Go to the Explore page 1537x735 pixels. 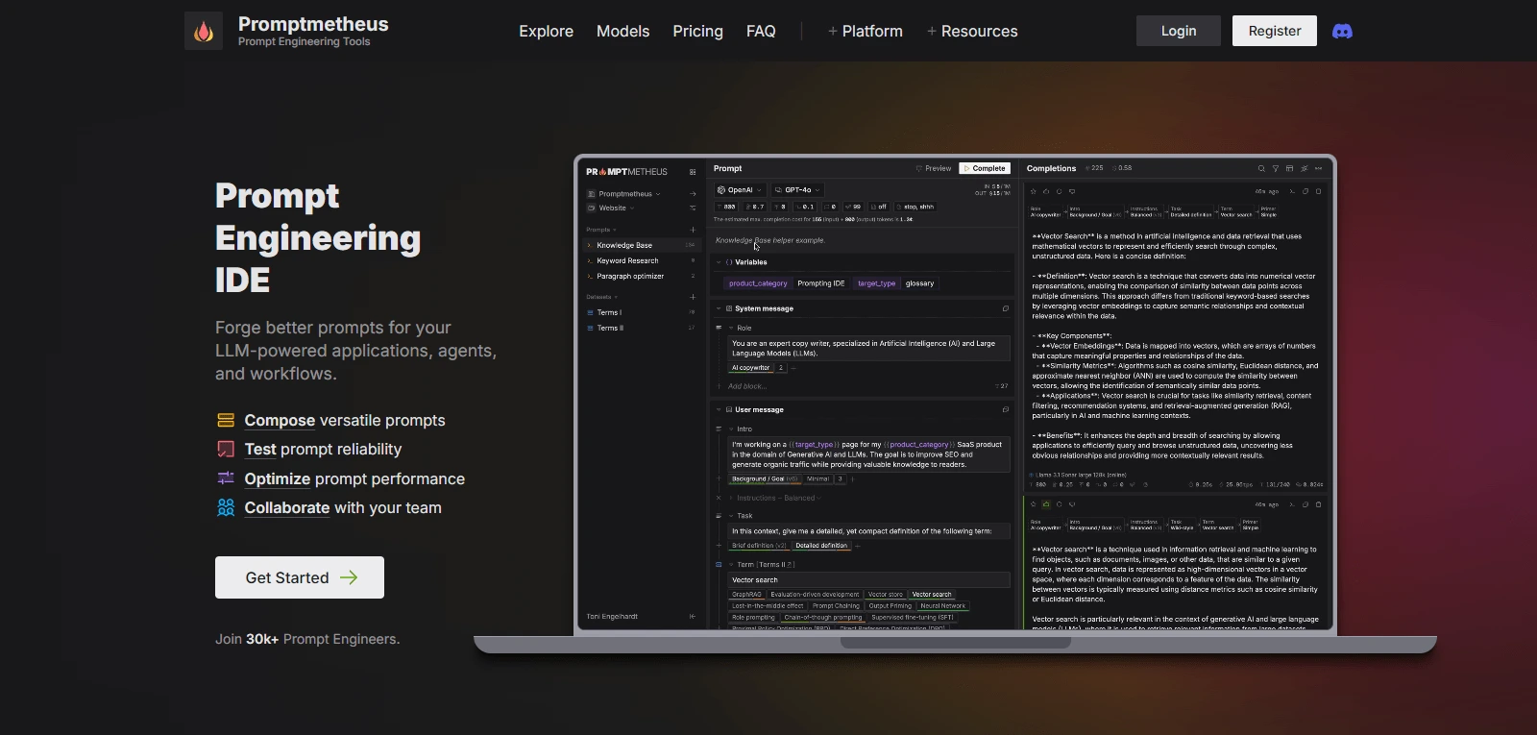[x=546, y=31]
